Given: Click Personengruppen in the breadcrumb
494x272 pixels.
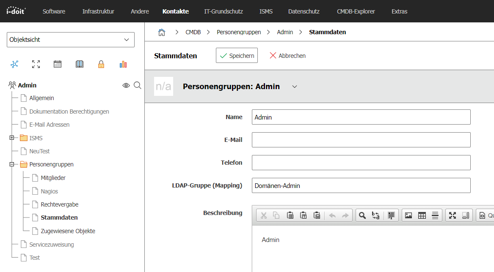Looking at the screenshot, I should pos(239,32).
